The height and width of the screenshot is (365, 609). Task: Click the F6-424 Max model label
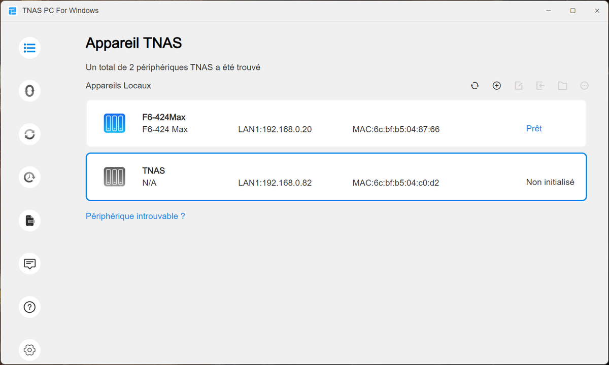tap(165, 129)
